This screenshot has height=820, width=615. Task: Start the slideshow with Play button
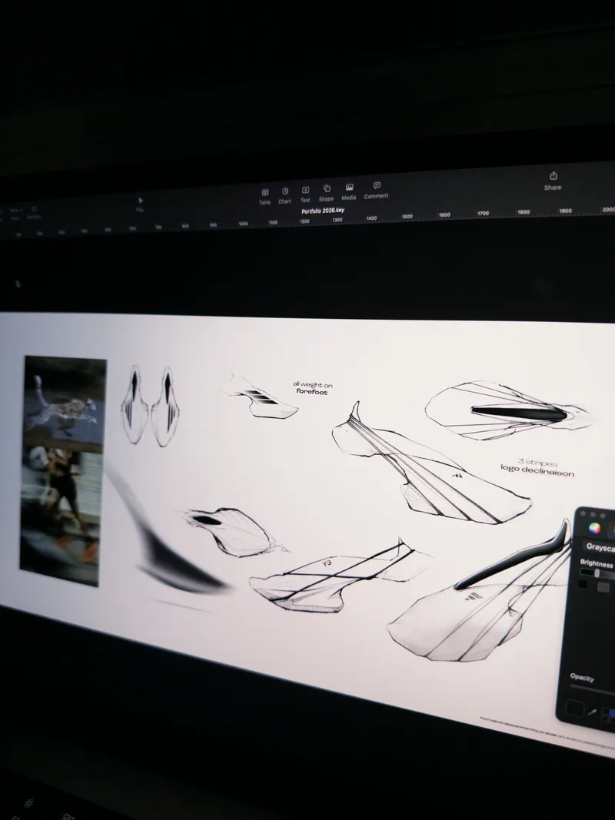(140, 204)
